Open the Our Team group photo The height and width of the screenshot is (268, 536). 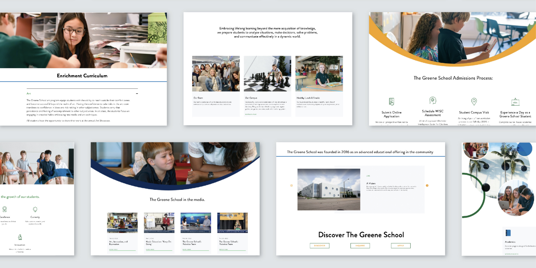click(216, 74)
